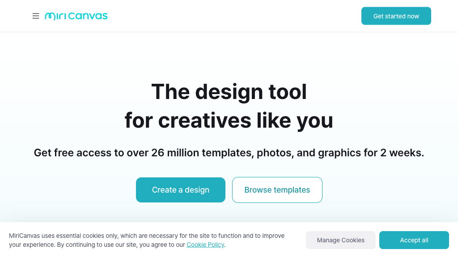Open Manage Cookies preferences
Screen dimensions: 458x258
341,240
